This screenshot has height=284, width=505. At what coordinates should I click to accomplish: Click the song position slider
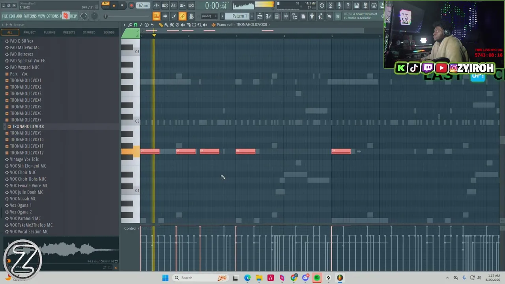coord(126,16)
